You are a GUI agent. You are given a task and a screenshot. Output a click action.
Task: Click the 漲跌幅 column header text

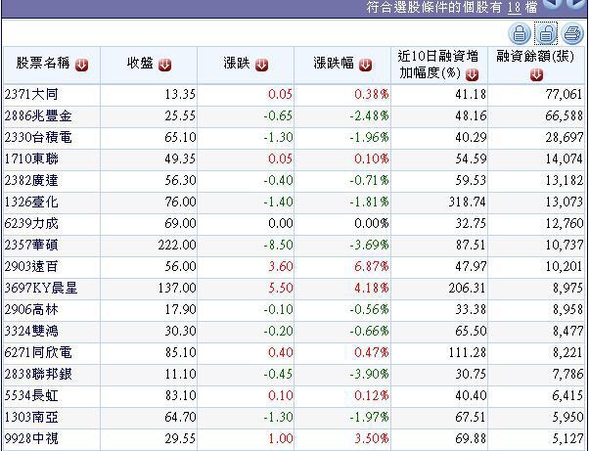coord(334,63)
